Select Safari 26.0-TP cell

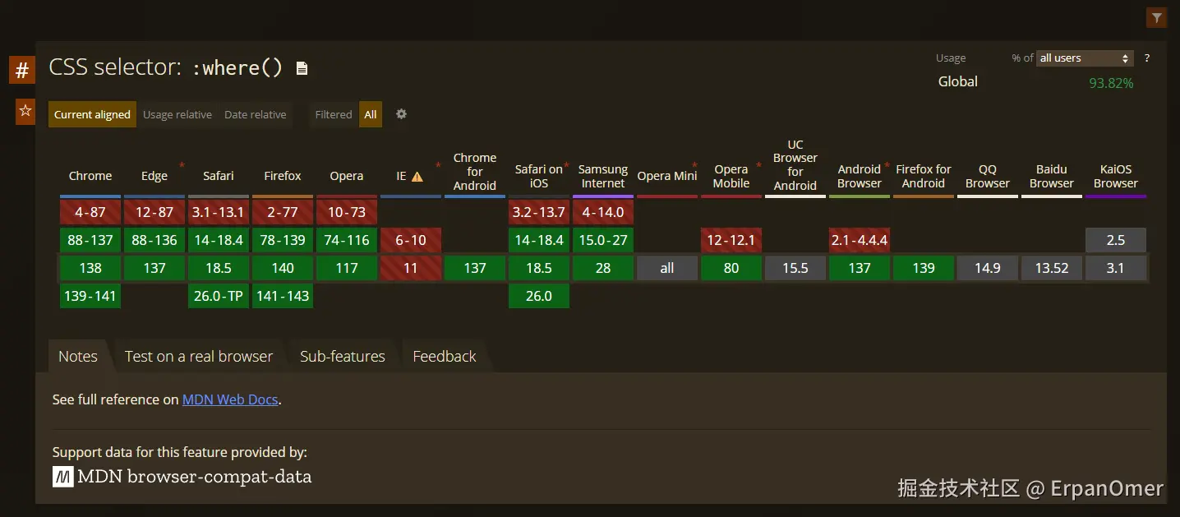[x=219, y=296]
